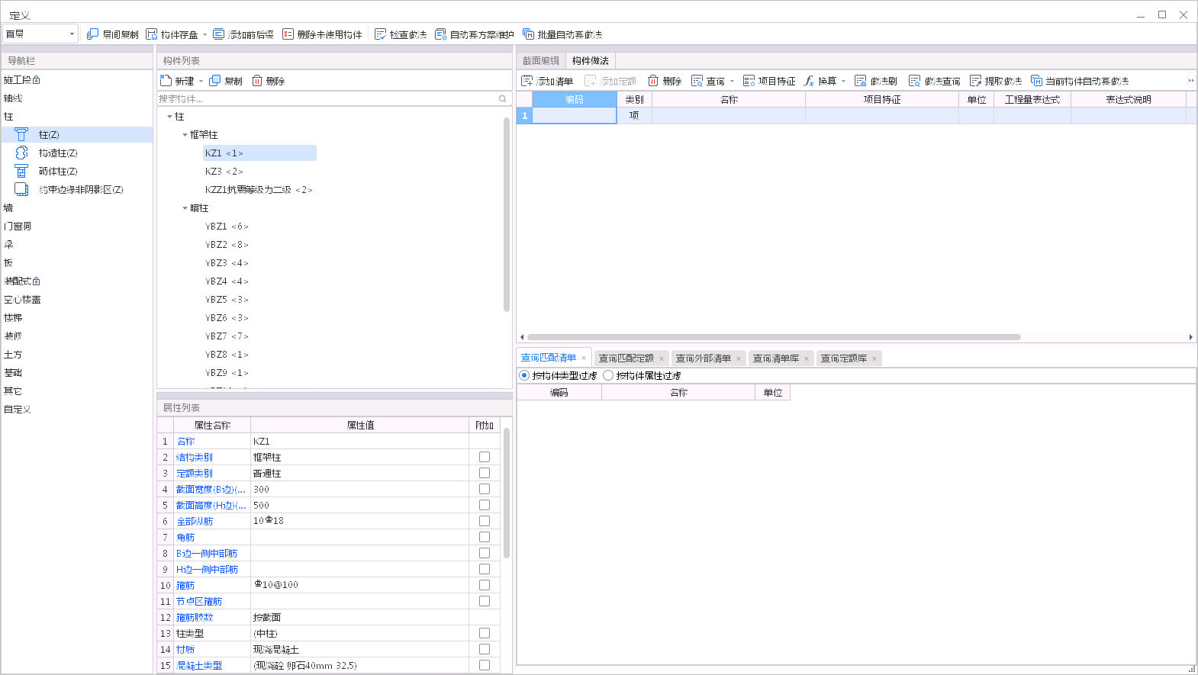This screenshot has height=675, width=1198.
Task: Click the 编码 cell in row 1
Action: pyautogui.click(x=575, y=115)
